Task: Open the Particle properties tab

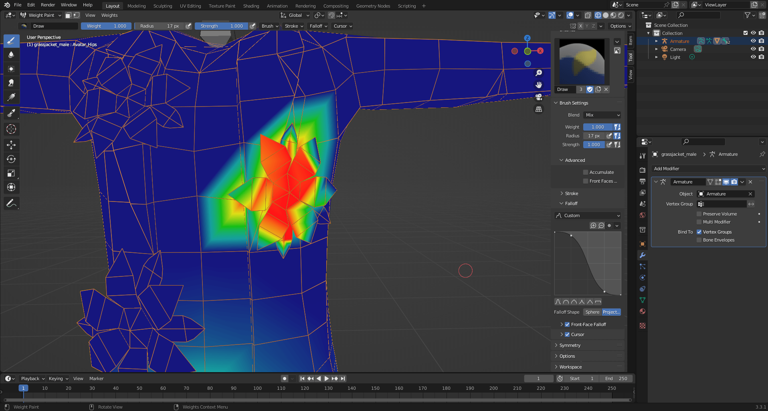Action: pos(643,266)
